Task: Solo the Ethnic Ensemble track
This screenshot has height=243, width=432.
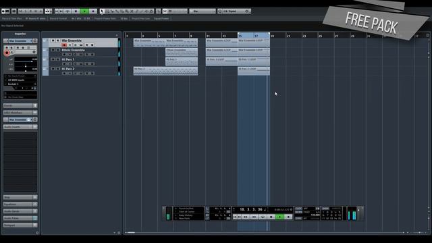Action: click(58, 50)
